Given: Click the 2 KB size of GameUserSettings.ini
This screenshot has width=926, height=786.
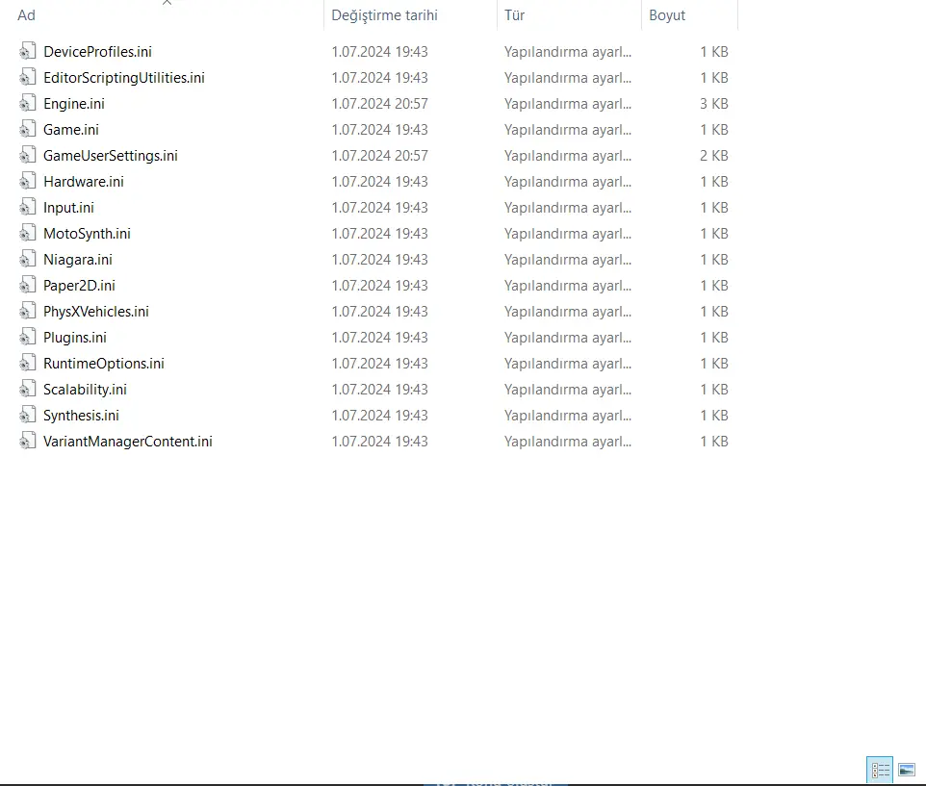Looking at the screenshot, I should click(x=714, y=156).
